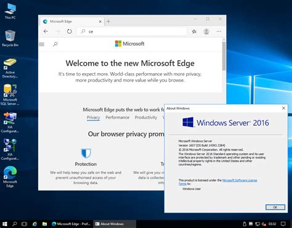This screenshot has width=292, height=228.
Task: Click the 'Welcome to the new Microsoft Edge' heading
Action: (x=130, y=63)
